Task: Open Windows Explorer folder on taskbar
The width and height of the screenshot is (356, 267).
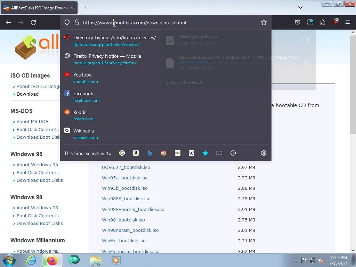Action: [96, 260]
